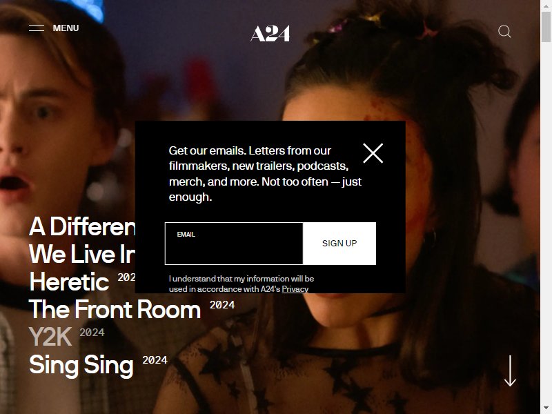Open the Sing Sing film link
The width and height of the screenshot is (552, 414).
81,366
